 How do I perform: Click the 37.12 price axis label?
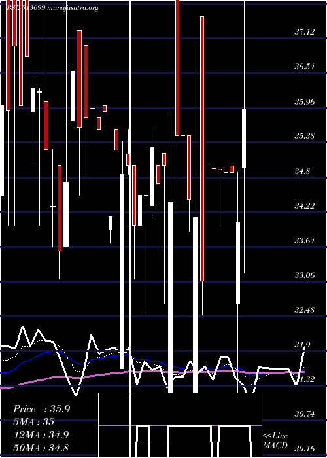(305, 32)
